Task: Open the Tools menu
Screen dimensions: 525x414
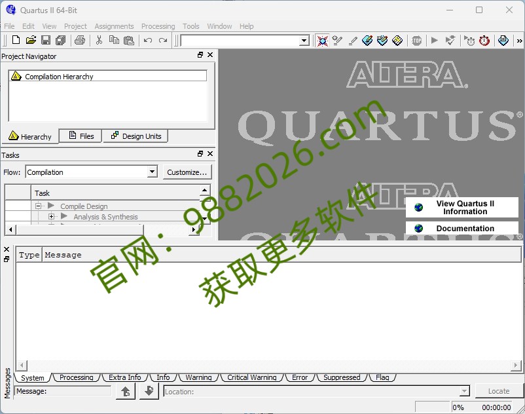Action: click(191, 26)
